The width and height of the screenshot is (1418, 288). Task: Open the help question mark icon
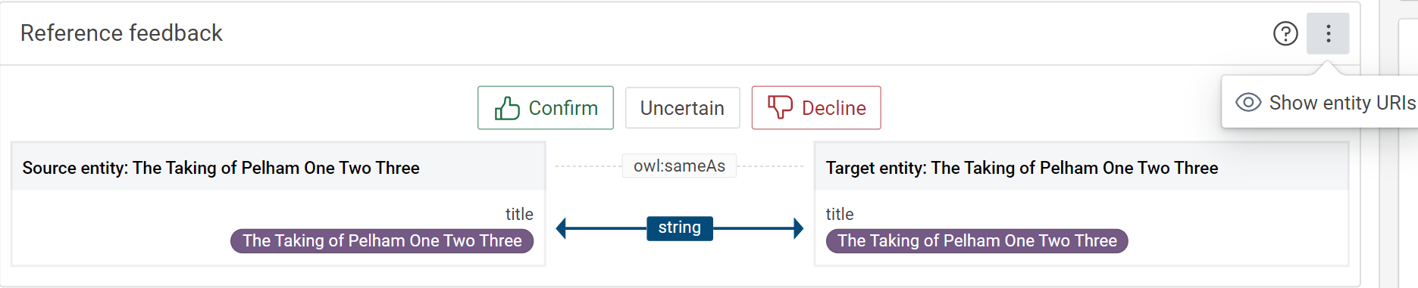[1285, 33]
